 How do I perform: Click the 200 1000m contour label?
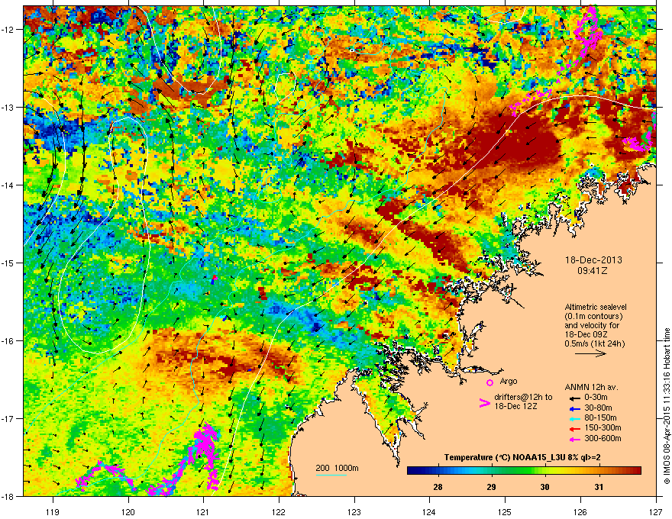pyautogui.click(x=337, y=468)
